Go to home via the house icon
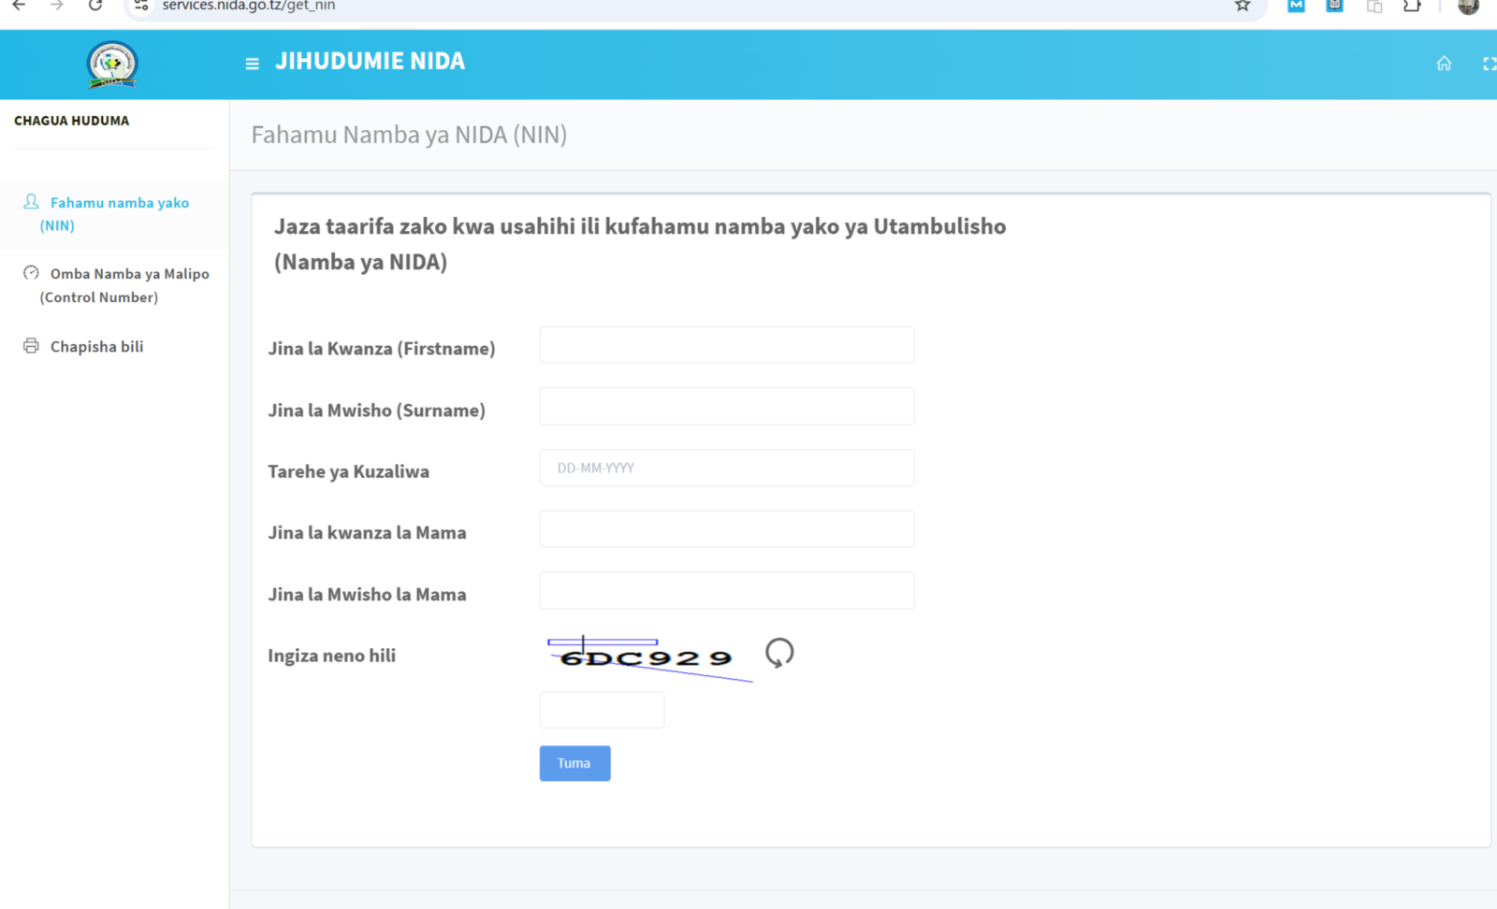 point(1444,64)
